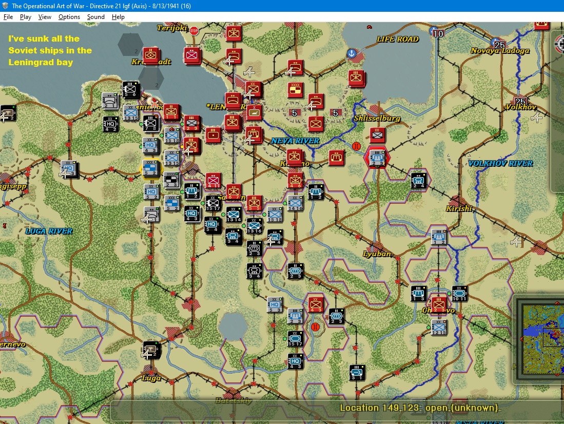Viewport: 564px width, 424px height.
Task: Select the yellow-highlighted XXX corps counter 5-2
Action: click(x=150, y=168)
